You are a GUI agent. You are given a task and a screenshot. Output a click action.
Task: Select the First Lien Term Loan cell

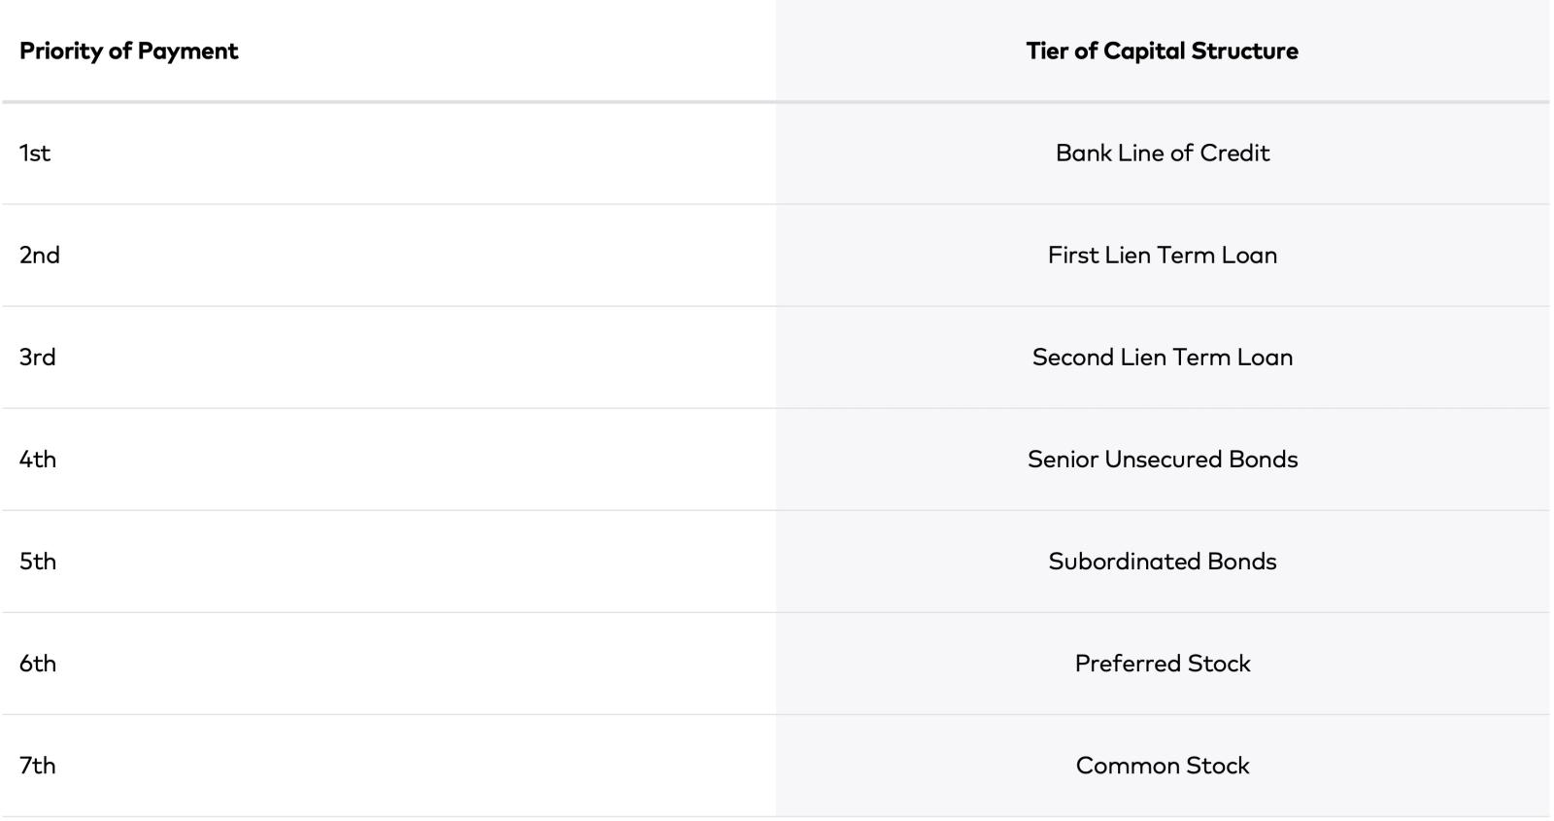pos(1162,255)
